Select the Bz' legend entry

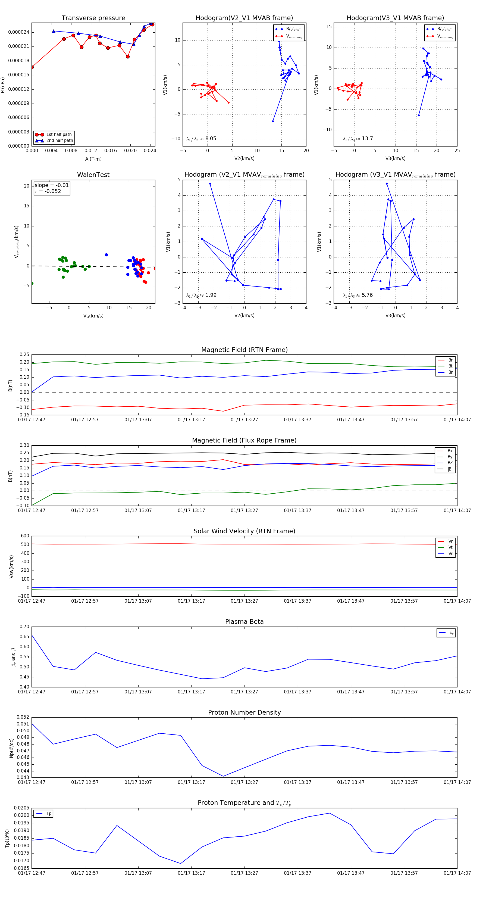[445, 463]
